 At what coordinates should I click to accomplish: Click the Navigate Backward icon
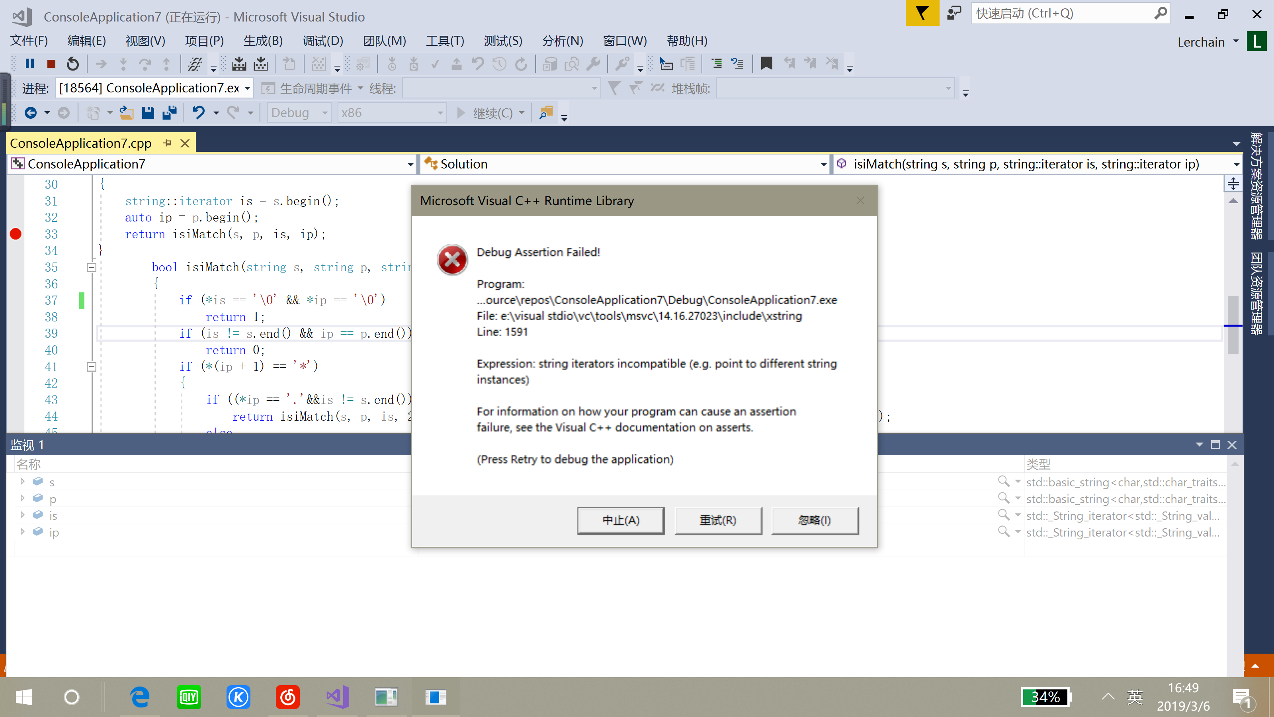tap(31, 113)
